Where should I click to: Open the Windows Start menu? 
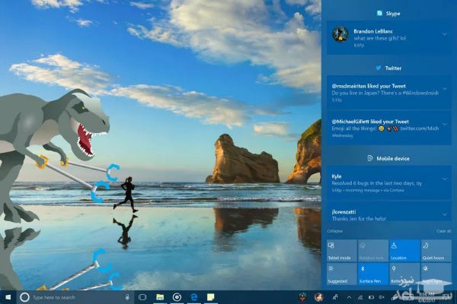(x=8, y=297)
